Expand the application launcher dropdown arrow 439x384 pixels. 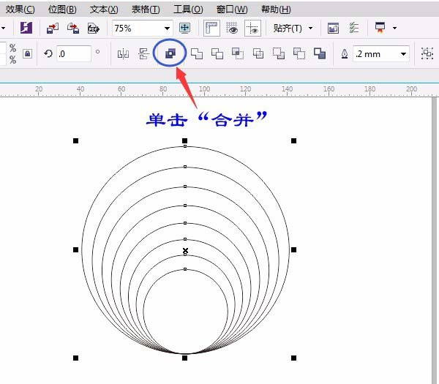point(395,28)
